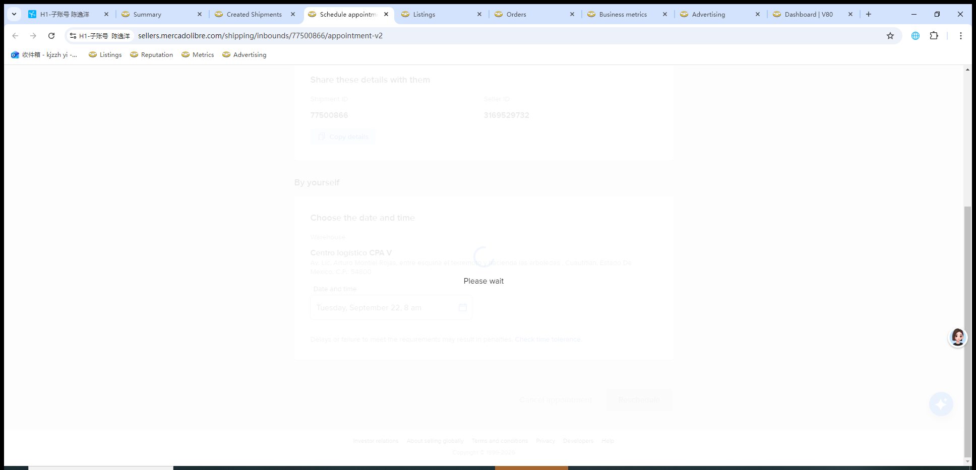Open a new tab with plus button
This screenshot has height=470, width=976.
869,14
